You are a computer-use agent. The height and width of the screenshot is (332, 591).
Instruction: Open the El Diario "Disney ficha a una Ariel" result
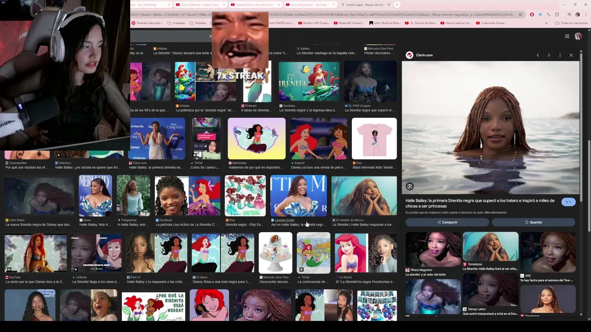pyautogui.click(x=223, y=253)
